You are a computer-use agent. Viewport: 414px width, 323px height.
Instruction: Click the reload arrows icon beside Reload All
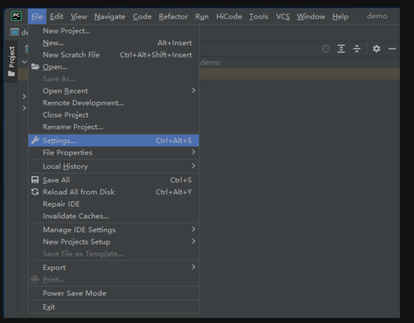(35, 192)
